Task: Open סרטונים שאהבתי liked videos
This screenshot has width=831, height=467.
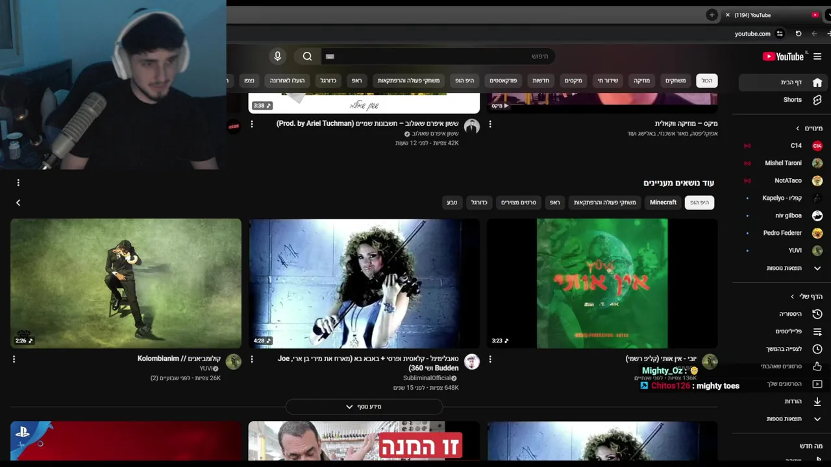Action: click(782, 366)
